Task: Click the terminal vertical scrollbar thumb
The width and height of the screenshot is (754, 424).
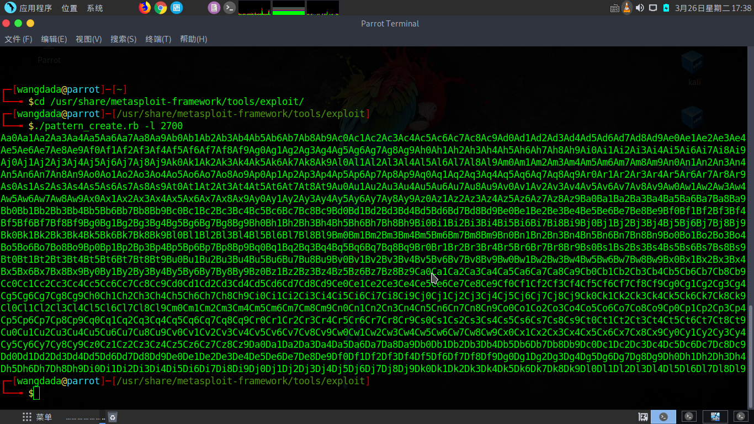Action: [750, 356]
